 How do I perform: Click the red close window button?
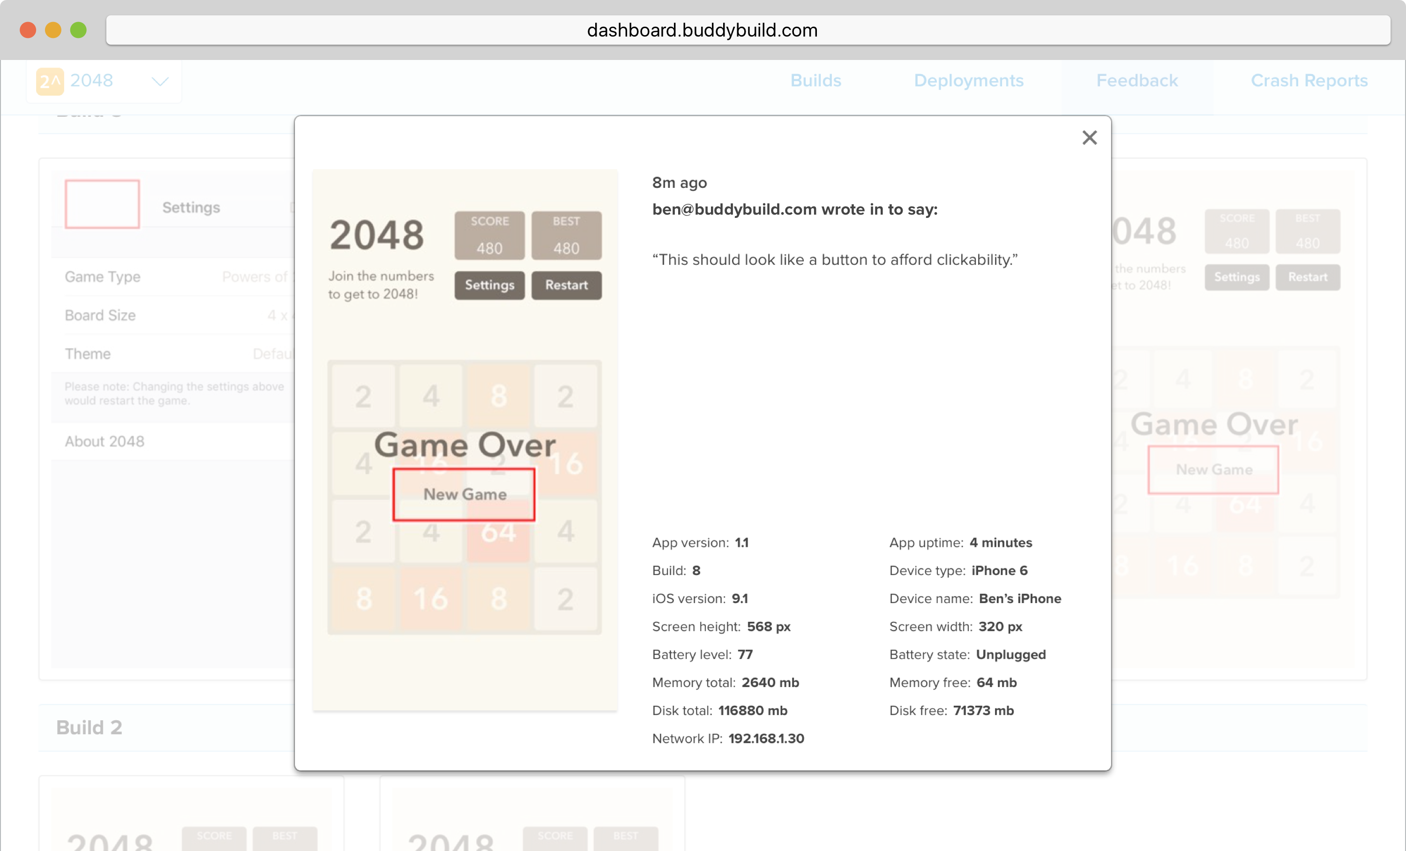28,30
